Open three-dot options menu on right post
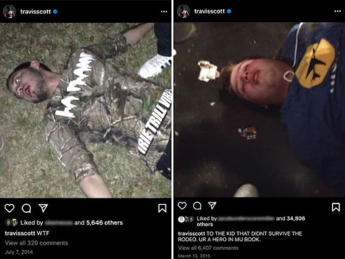345x259 pixels. tap(337, 11)
